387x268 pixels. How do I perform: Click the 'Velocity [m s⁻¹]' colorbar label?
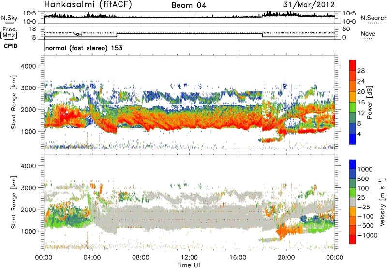pyautogui.click(x=382, y=202)
